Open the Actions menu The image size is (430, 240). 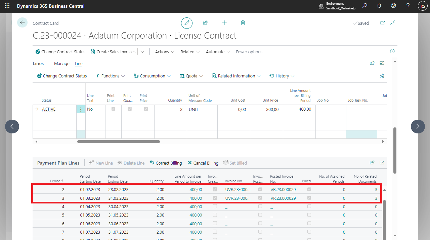(165, 52)
